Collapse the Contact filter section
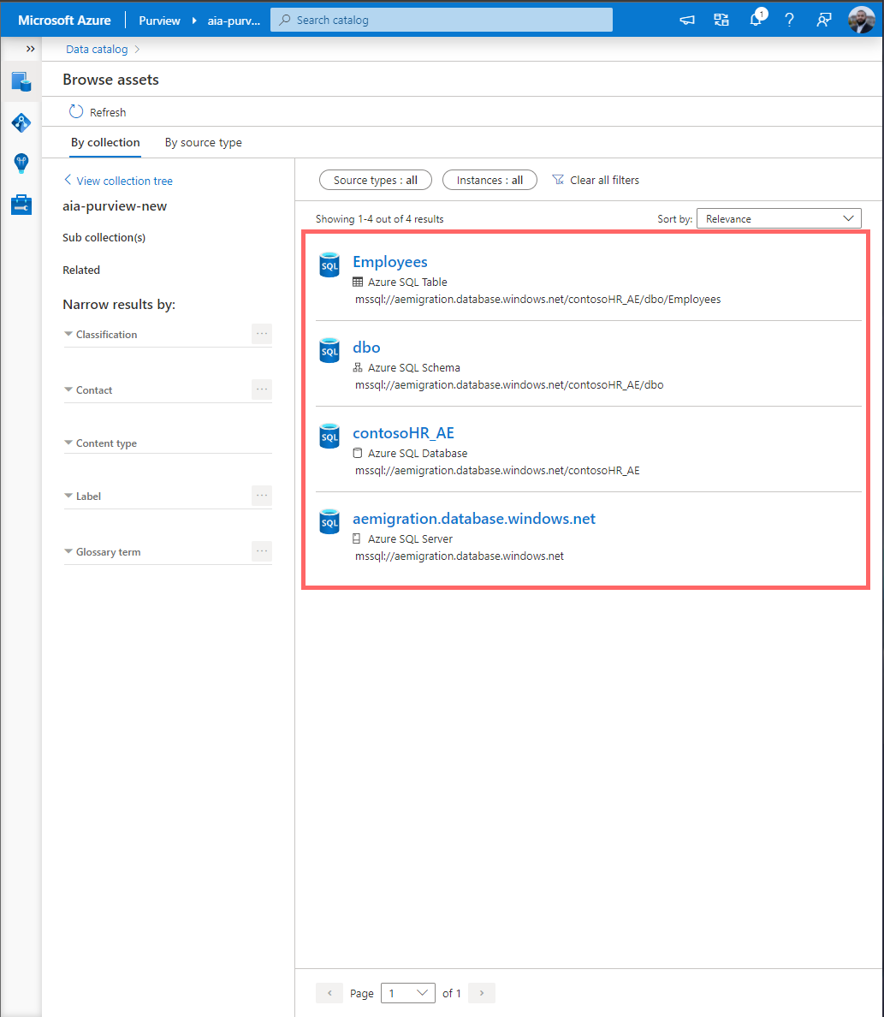This screenshot has height=1017, width=884. point(68,390)
